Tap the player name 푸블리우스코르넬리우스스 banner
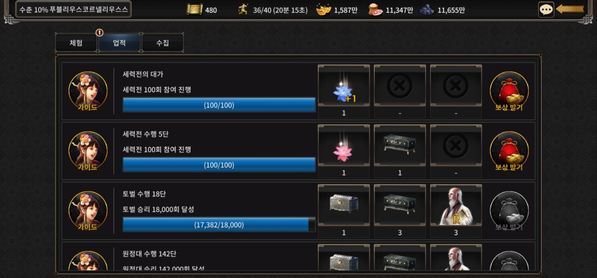Screen dimensions: 597x278 73,9
